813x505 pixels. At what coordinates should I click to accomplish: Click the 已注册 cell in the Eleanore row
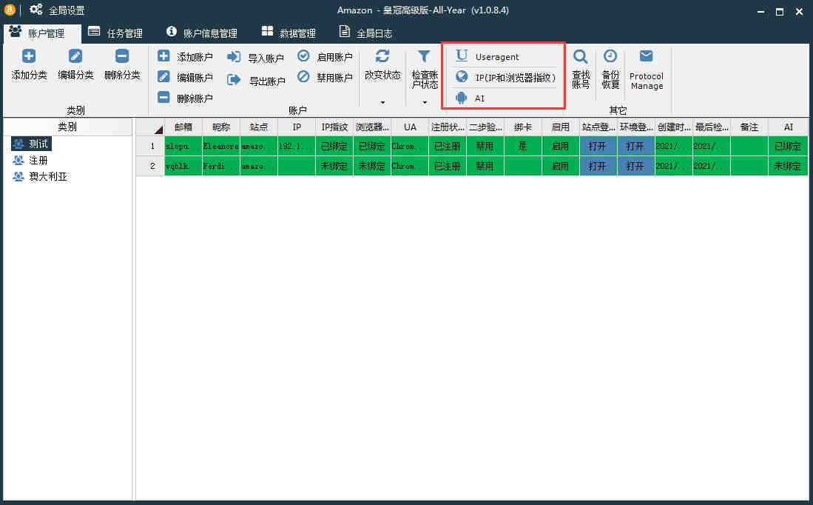click(448, 146)
